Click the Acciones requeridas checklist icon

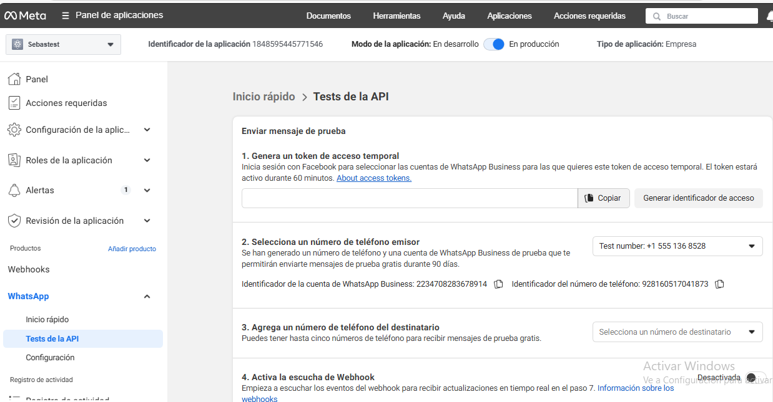point(14,103)
